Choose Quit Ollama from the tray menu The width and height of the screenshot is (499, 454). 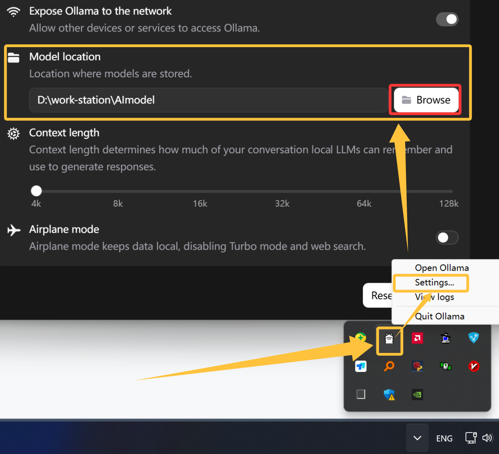[440, 316]
